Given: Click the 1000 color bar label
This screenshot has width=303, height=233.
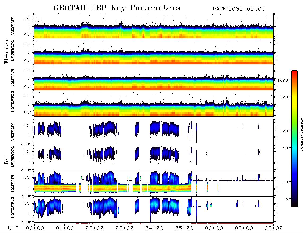Looking at the screenshot, I should 283,80.
